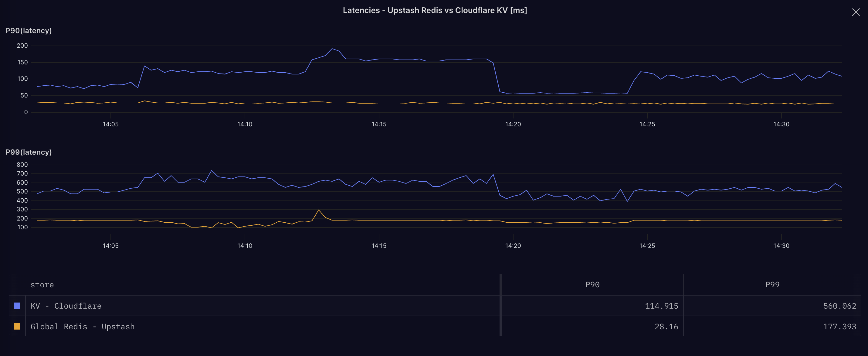Click the P99(latency) chart title
This screenshot has height=356, width=868.
[x=29, y=152]
